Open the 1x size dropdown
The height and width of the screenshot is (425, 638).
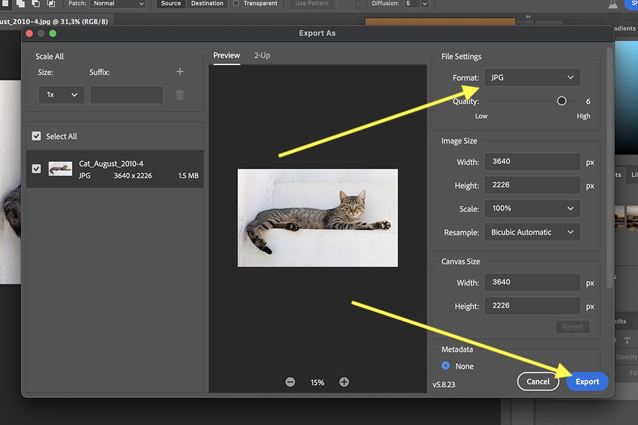tap(61, 95)
